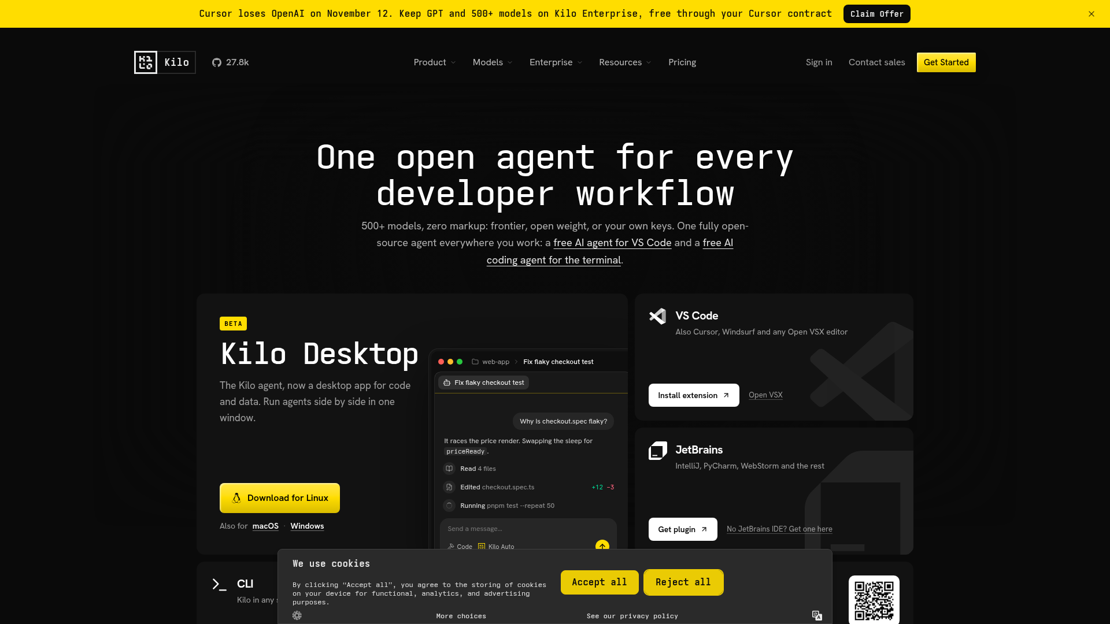Click Download for Linux button
1110x624 pixels.
(280, 498)
